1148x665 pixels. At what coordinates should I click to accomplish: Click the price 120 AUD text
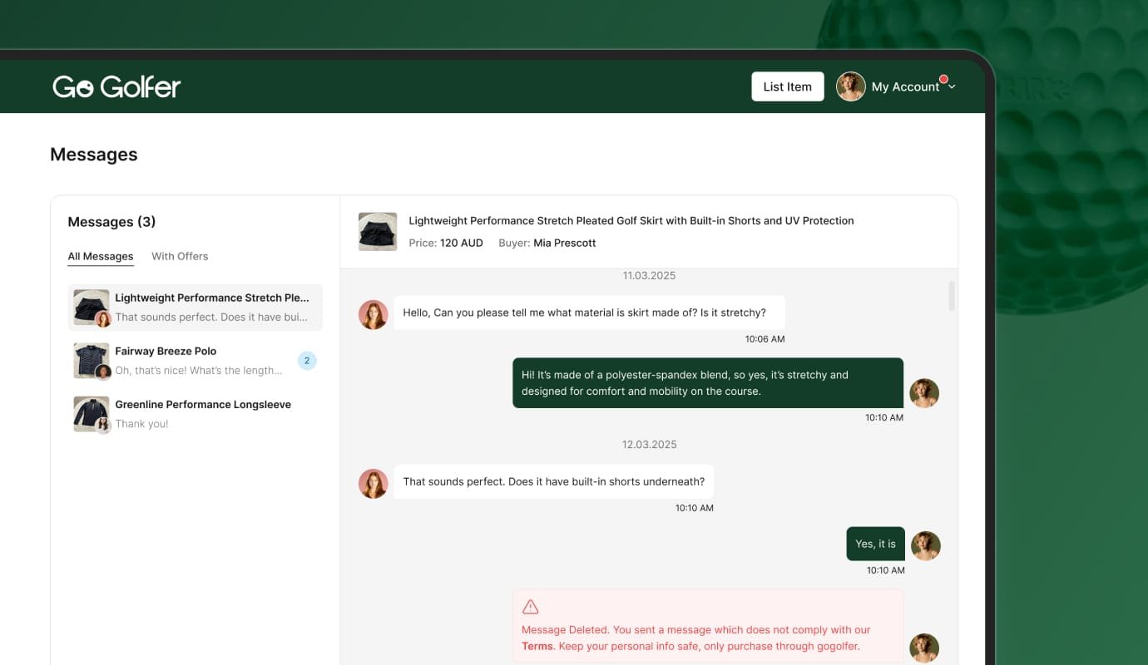[462, 243]
